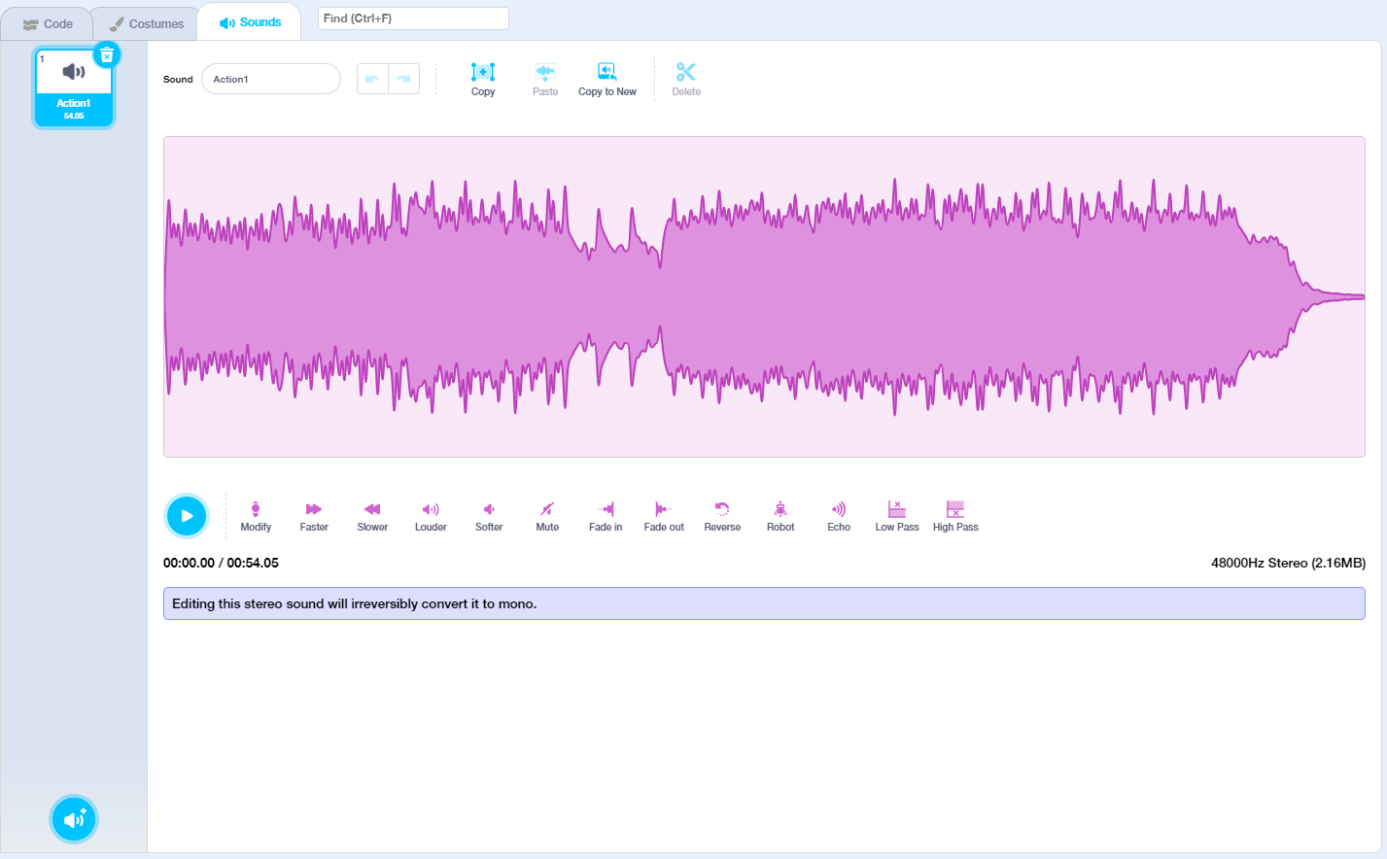Make the sound Softer

[x=489, y=515]
